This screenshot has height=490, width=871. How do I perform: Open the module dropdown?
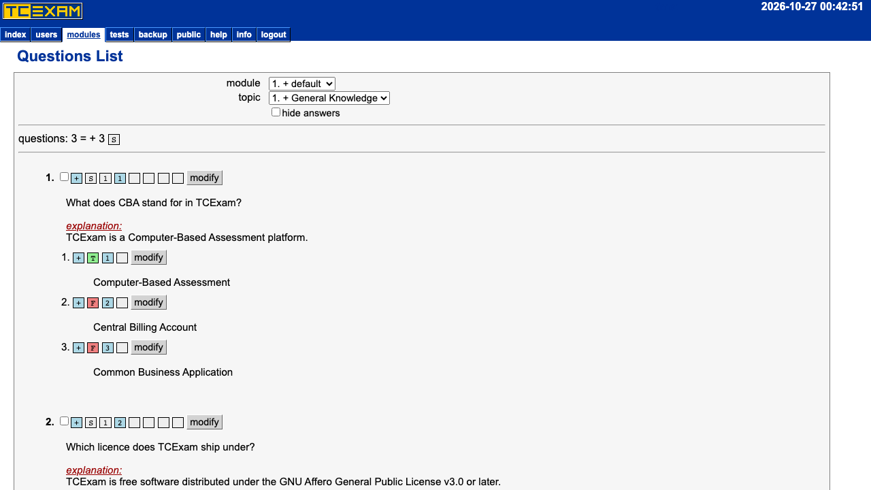point(302,84)
